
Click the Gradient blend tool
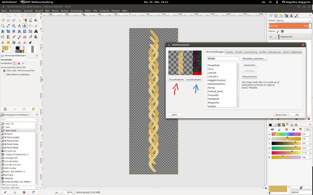click(x=8, y=37)
